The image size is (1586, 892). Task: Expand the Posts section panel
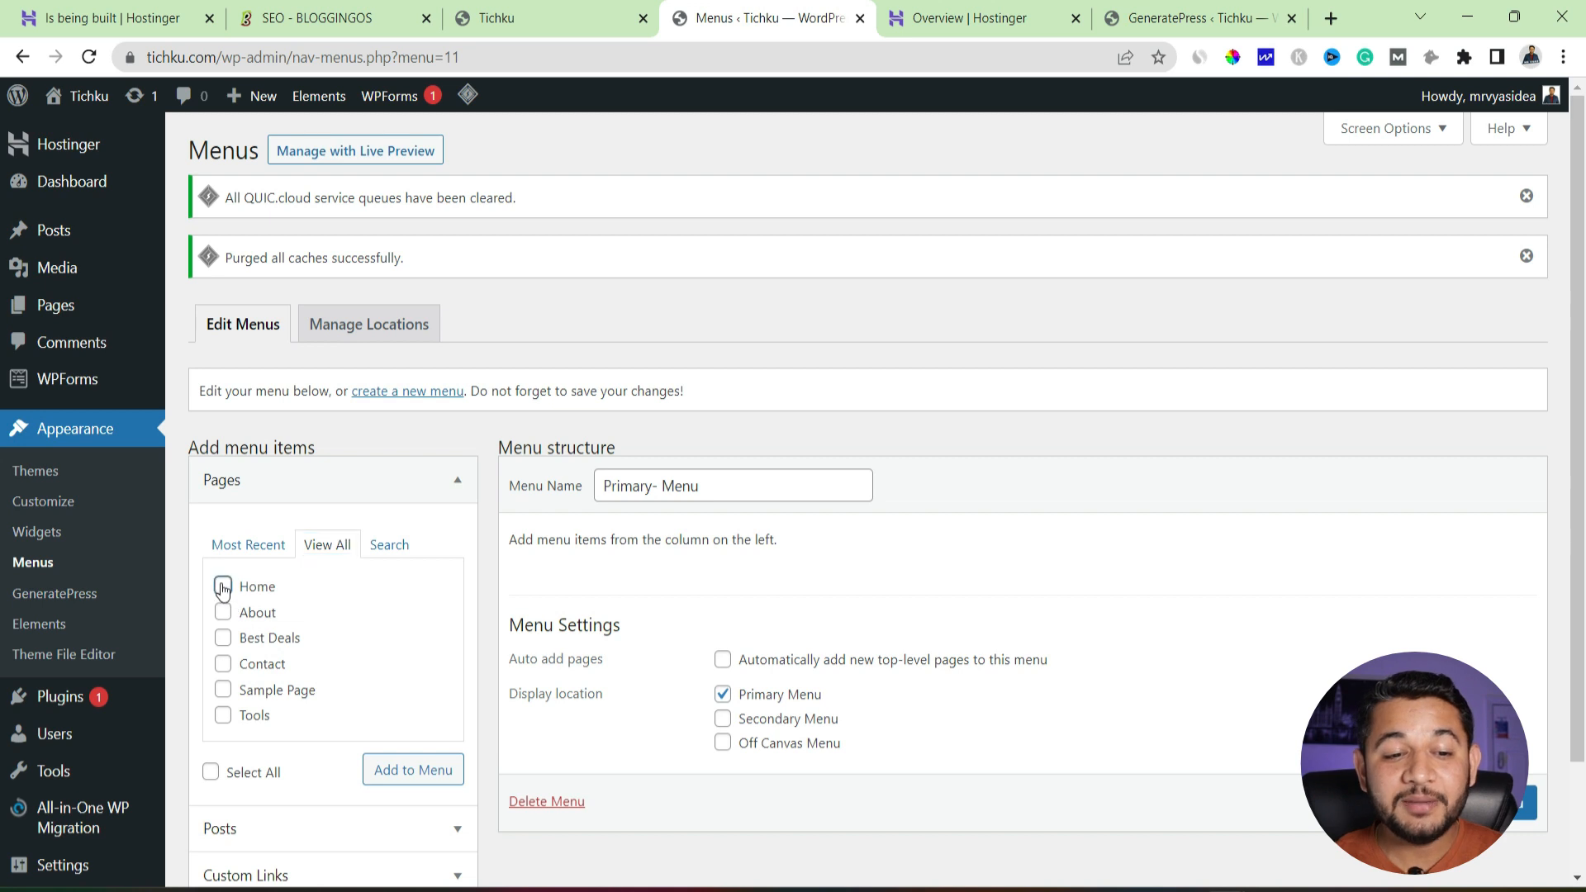coord(457,829)
